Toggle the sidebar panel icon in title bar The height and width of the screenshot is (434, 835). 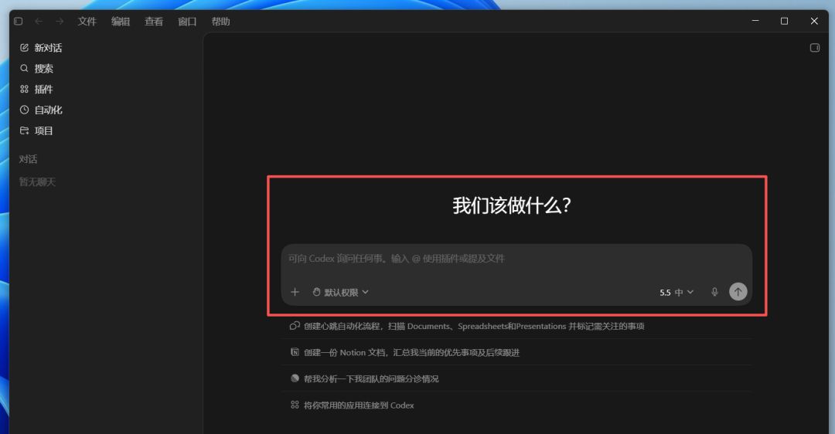pyautogui.click(x=18, y=22)
